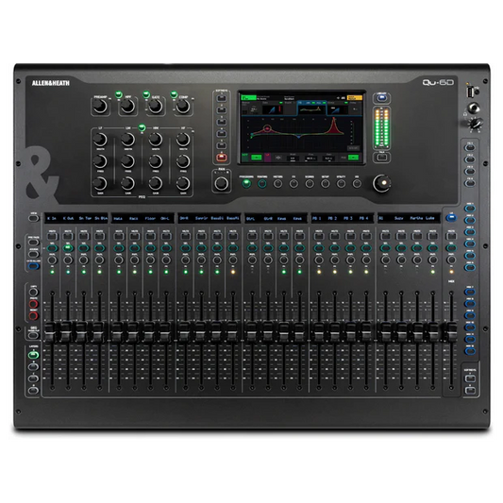The width and height of the screenshot is (503, 503).
Task: Open the Scenes screen
Action: point(310,183)
